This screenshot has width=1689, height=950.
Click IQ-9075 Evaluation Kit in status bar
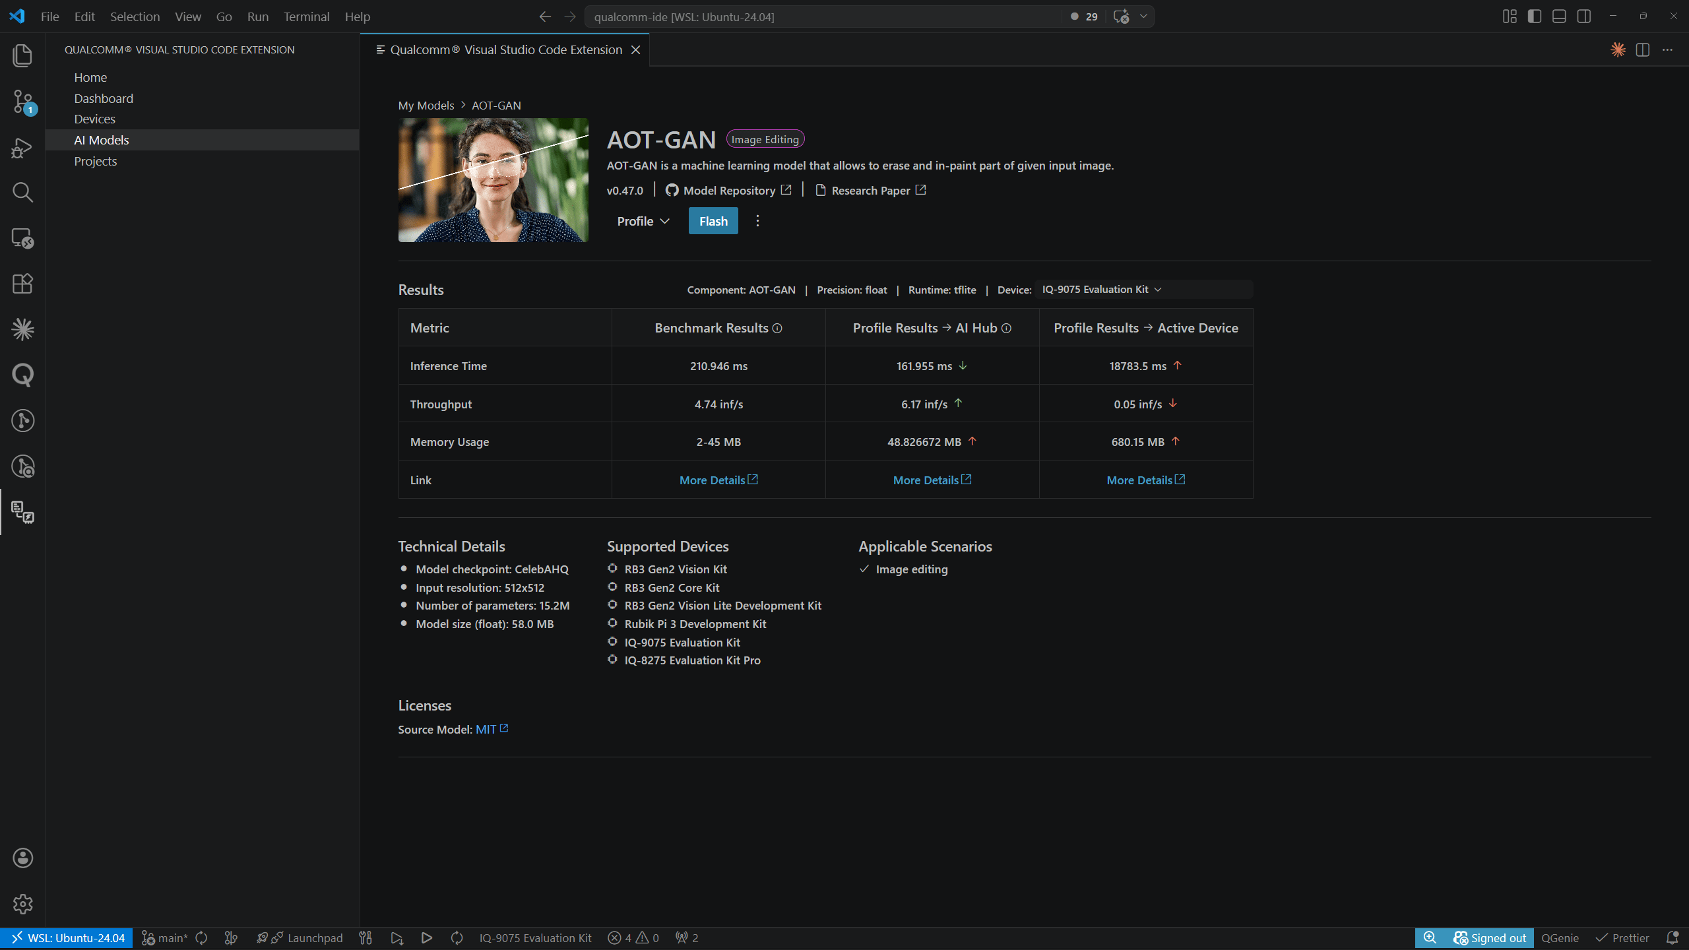point(535,937)
